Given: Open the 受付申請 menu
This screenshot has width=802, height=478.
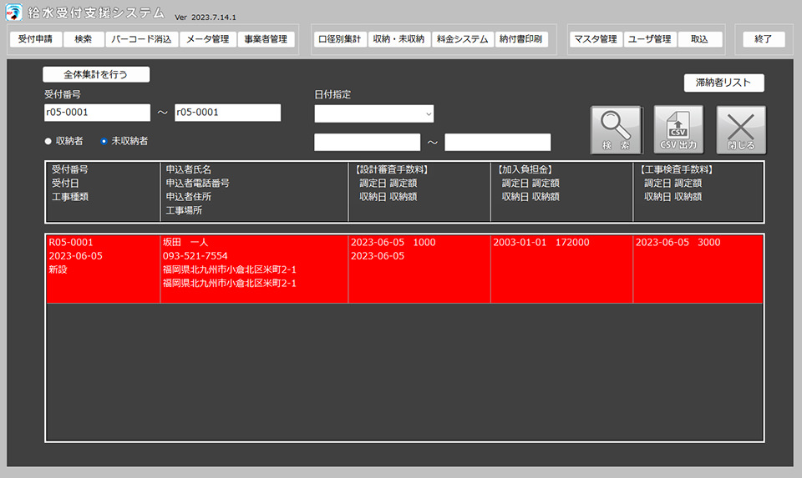Looking at the screenshot, I should click(x=35, y=39).
